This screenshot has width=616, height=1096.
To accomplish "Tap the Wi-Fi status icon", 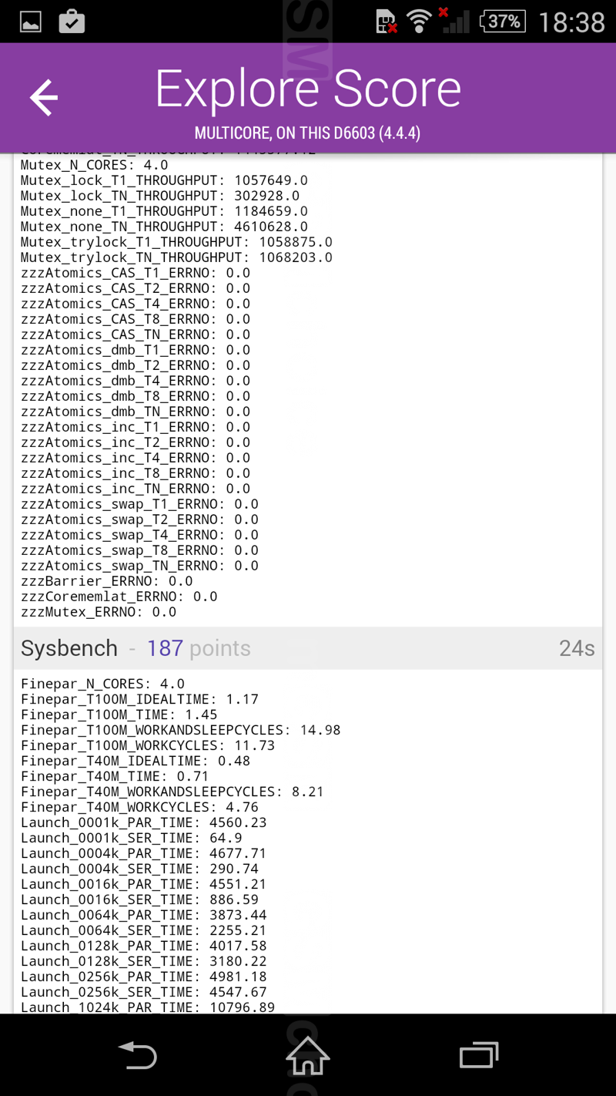I will (x=419, y=22).
